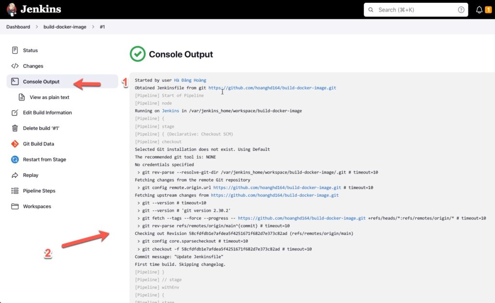Screen dimensions: 495x303
Task: Click 'git version 2.30.2' line
Action: tap(184, 211)
